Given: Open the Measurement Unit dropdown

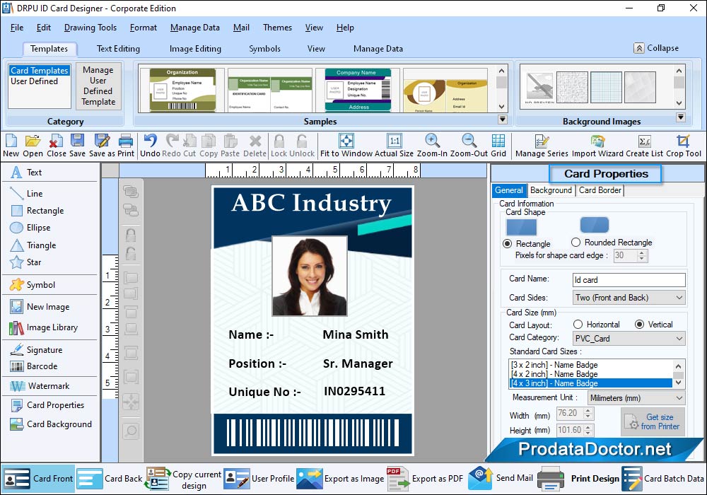Looking at the screenshot, I should pyautogui.click(x=636, y=398).
